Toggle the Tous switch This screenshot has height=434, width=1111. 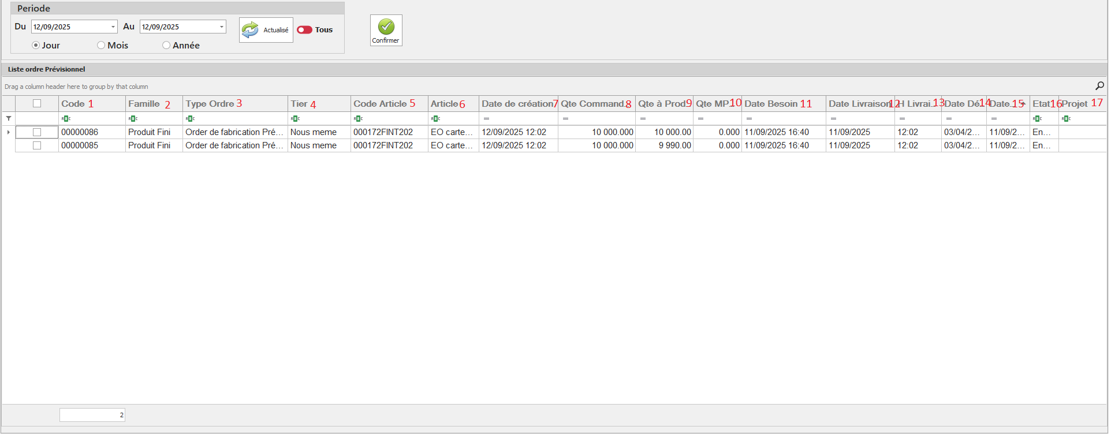click(x=304, y=30)
